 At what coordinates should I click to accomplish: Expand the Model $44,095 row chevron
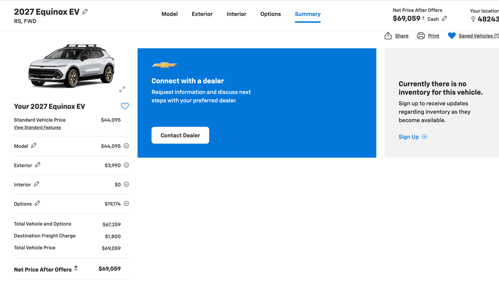[x=126, y=146]
